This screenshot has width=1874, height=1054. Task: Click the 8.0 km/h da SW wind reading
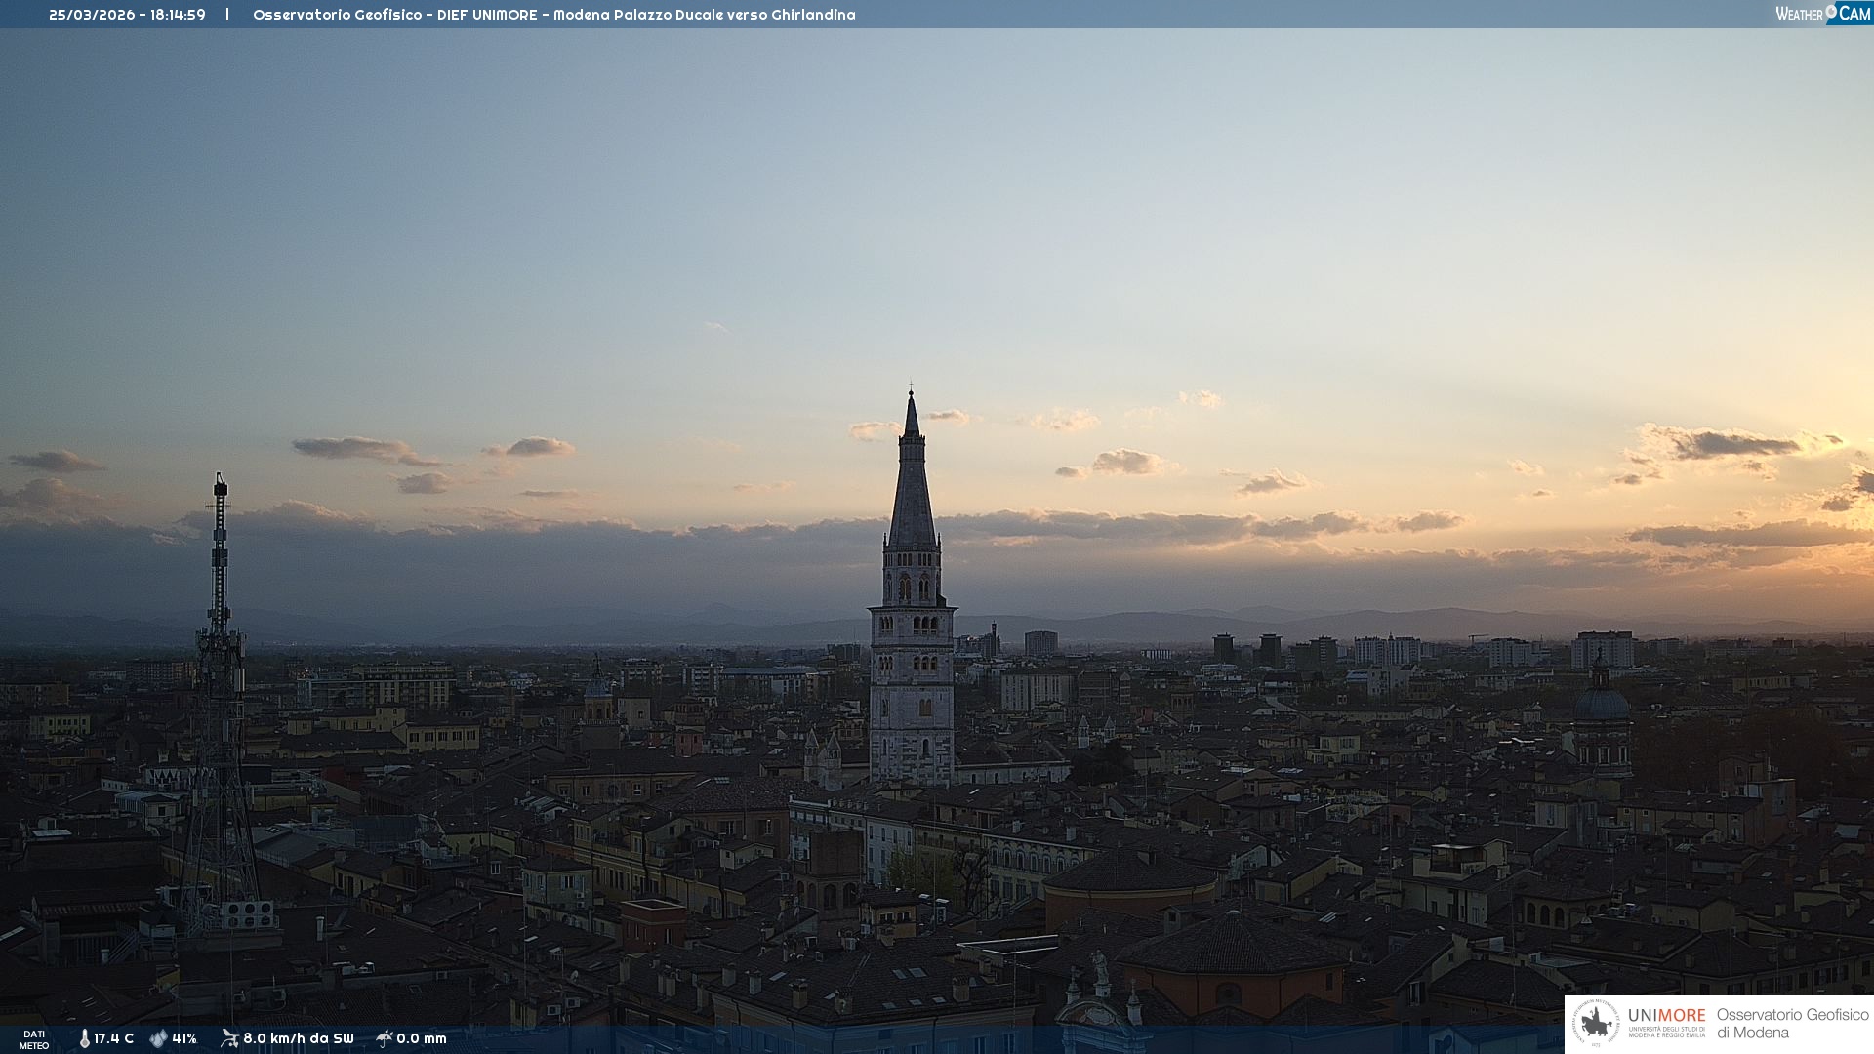[x=298, y=1038]
